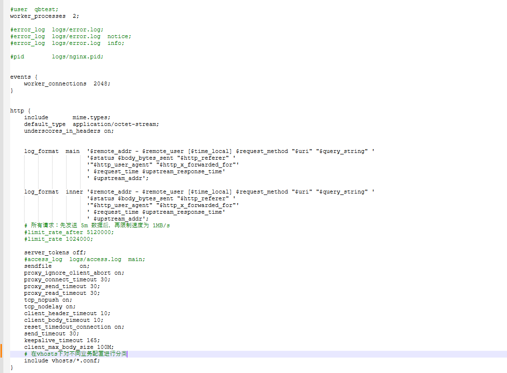Select the 'worker_processes 2;' line
Viewport: 507px width, 373px height.
pos(44,16)
